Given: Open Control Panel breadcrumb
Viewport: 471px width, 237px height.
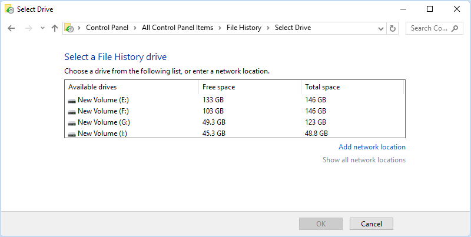Looking at the screenshot, I should (x=107, y=28).
